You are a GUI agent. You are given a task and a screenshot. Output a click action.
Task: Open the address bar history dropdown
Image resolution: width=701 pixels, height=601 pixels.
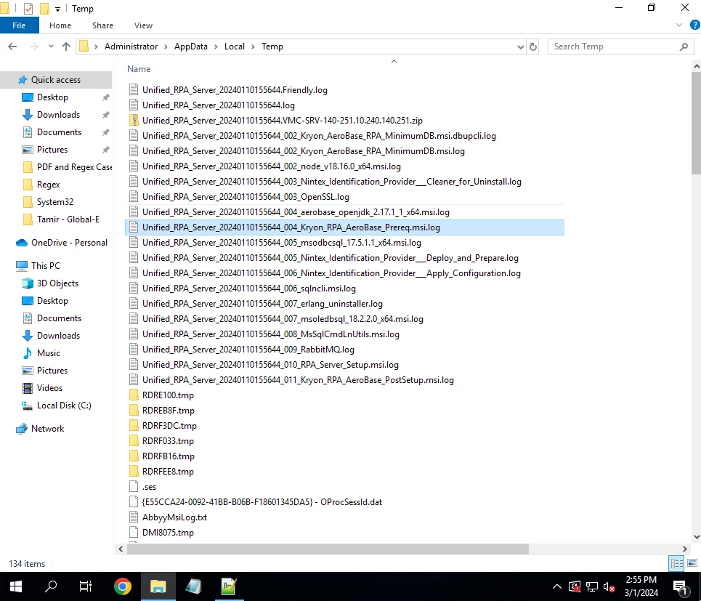(520, 47)
